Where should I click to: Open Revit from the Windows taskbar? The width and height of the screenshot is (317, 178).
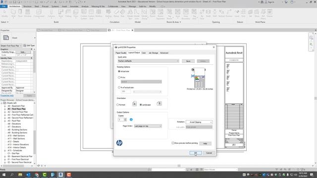[x=60, y=175]
